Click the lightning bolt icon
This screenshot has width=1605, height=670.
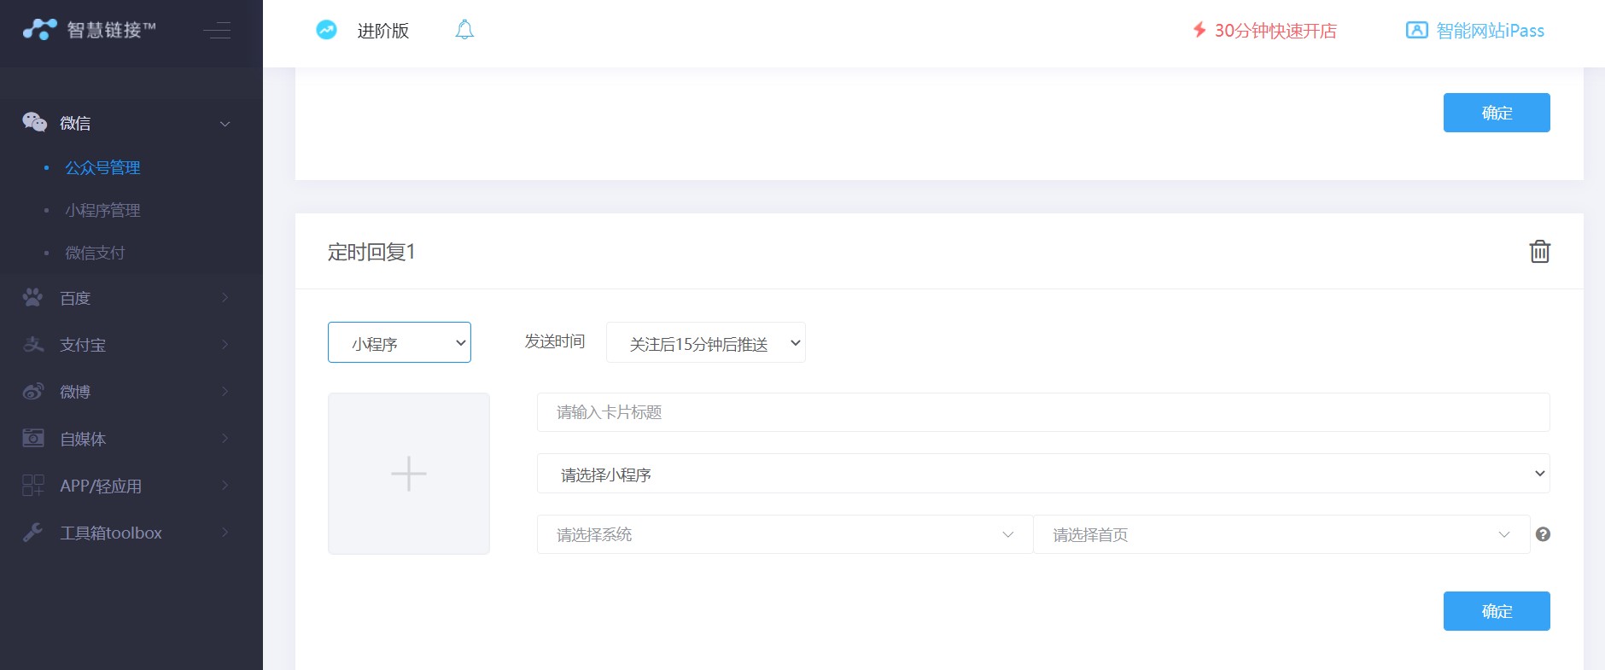(x=1199, y=30)
